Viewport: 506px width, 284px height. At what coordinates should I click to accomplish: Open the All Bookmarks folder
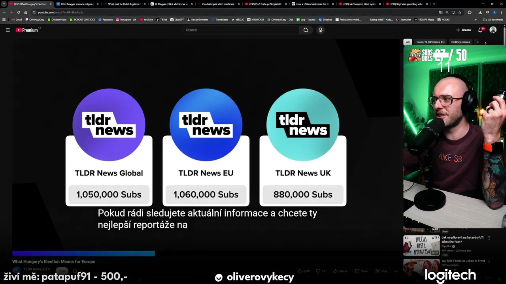pyautogui.click(x=493, y=19)
